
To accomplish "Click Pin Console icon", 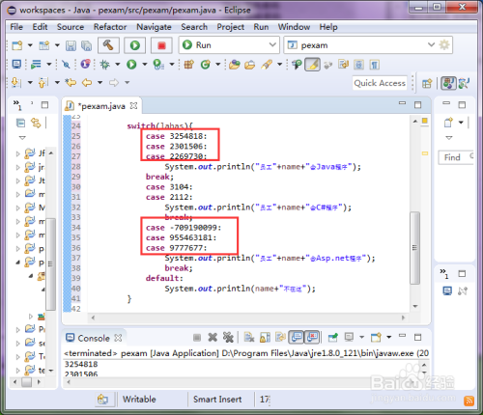I will click(x=333, y=338).
